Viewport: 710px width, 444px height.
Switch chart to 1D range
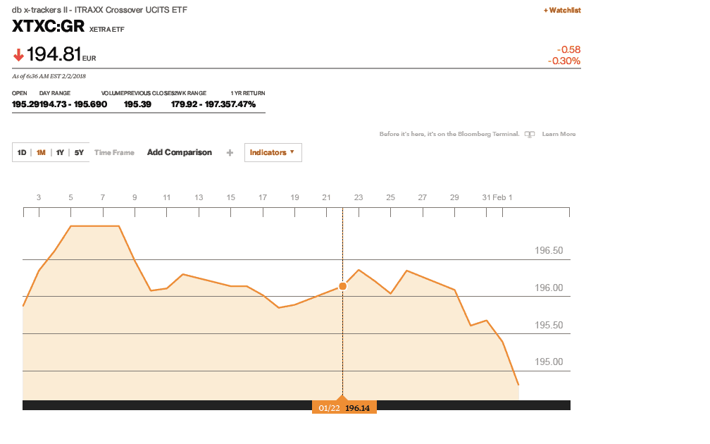[22, 153]
